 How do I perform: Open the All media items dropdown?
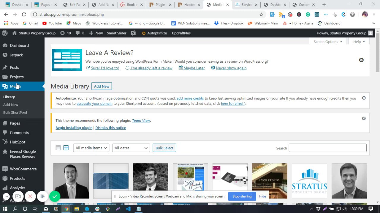click(91, 148)
